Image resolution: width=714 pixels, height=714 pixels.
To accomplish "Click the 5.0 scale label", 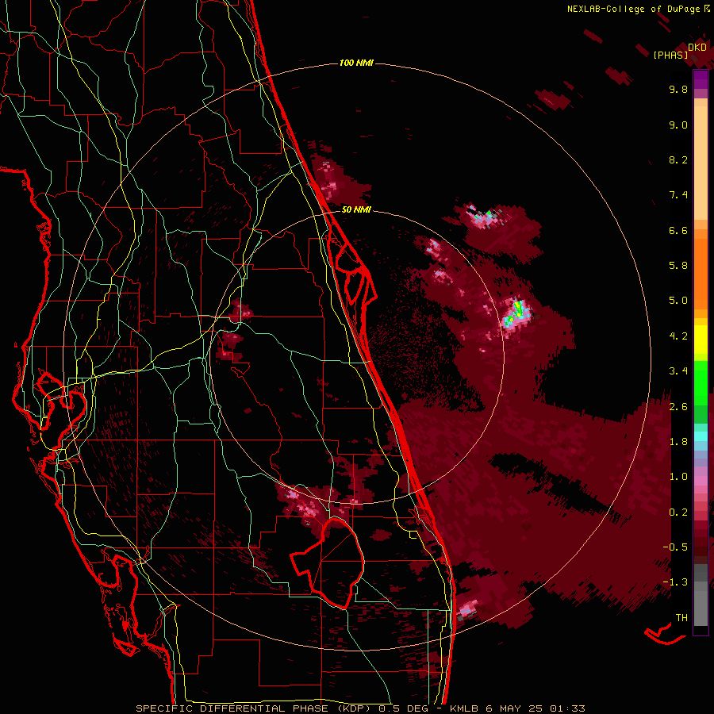I will (678, 301).
